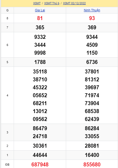Select Gia Lai prize 5 number 1788
Screen dimensions: 118x168
pyautogui.click(x=40, y=62)
